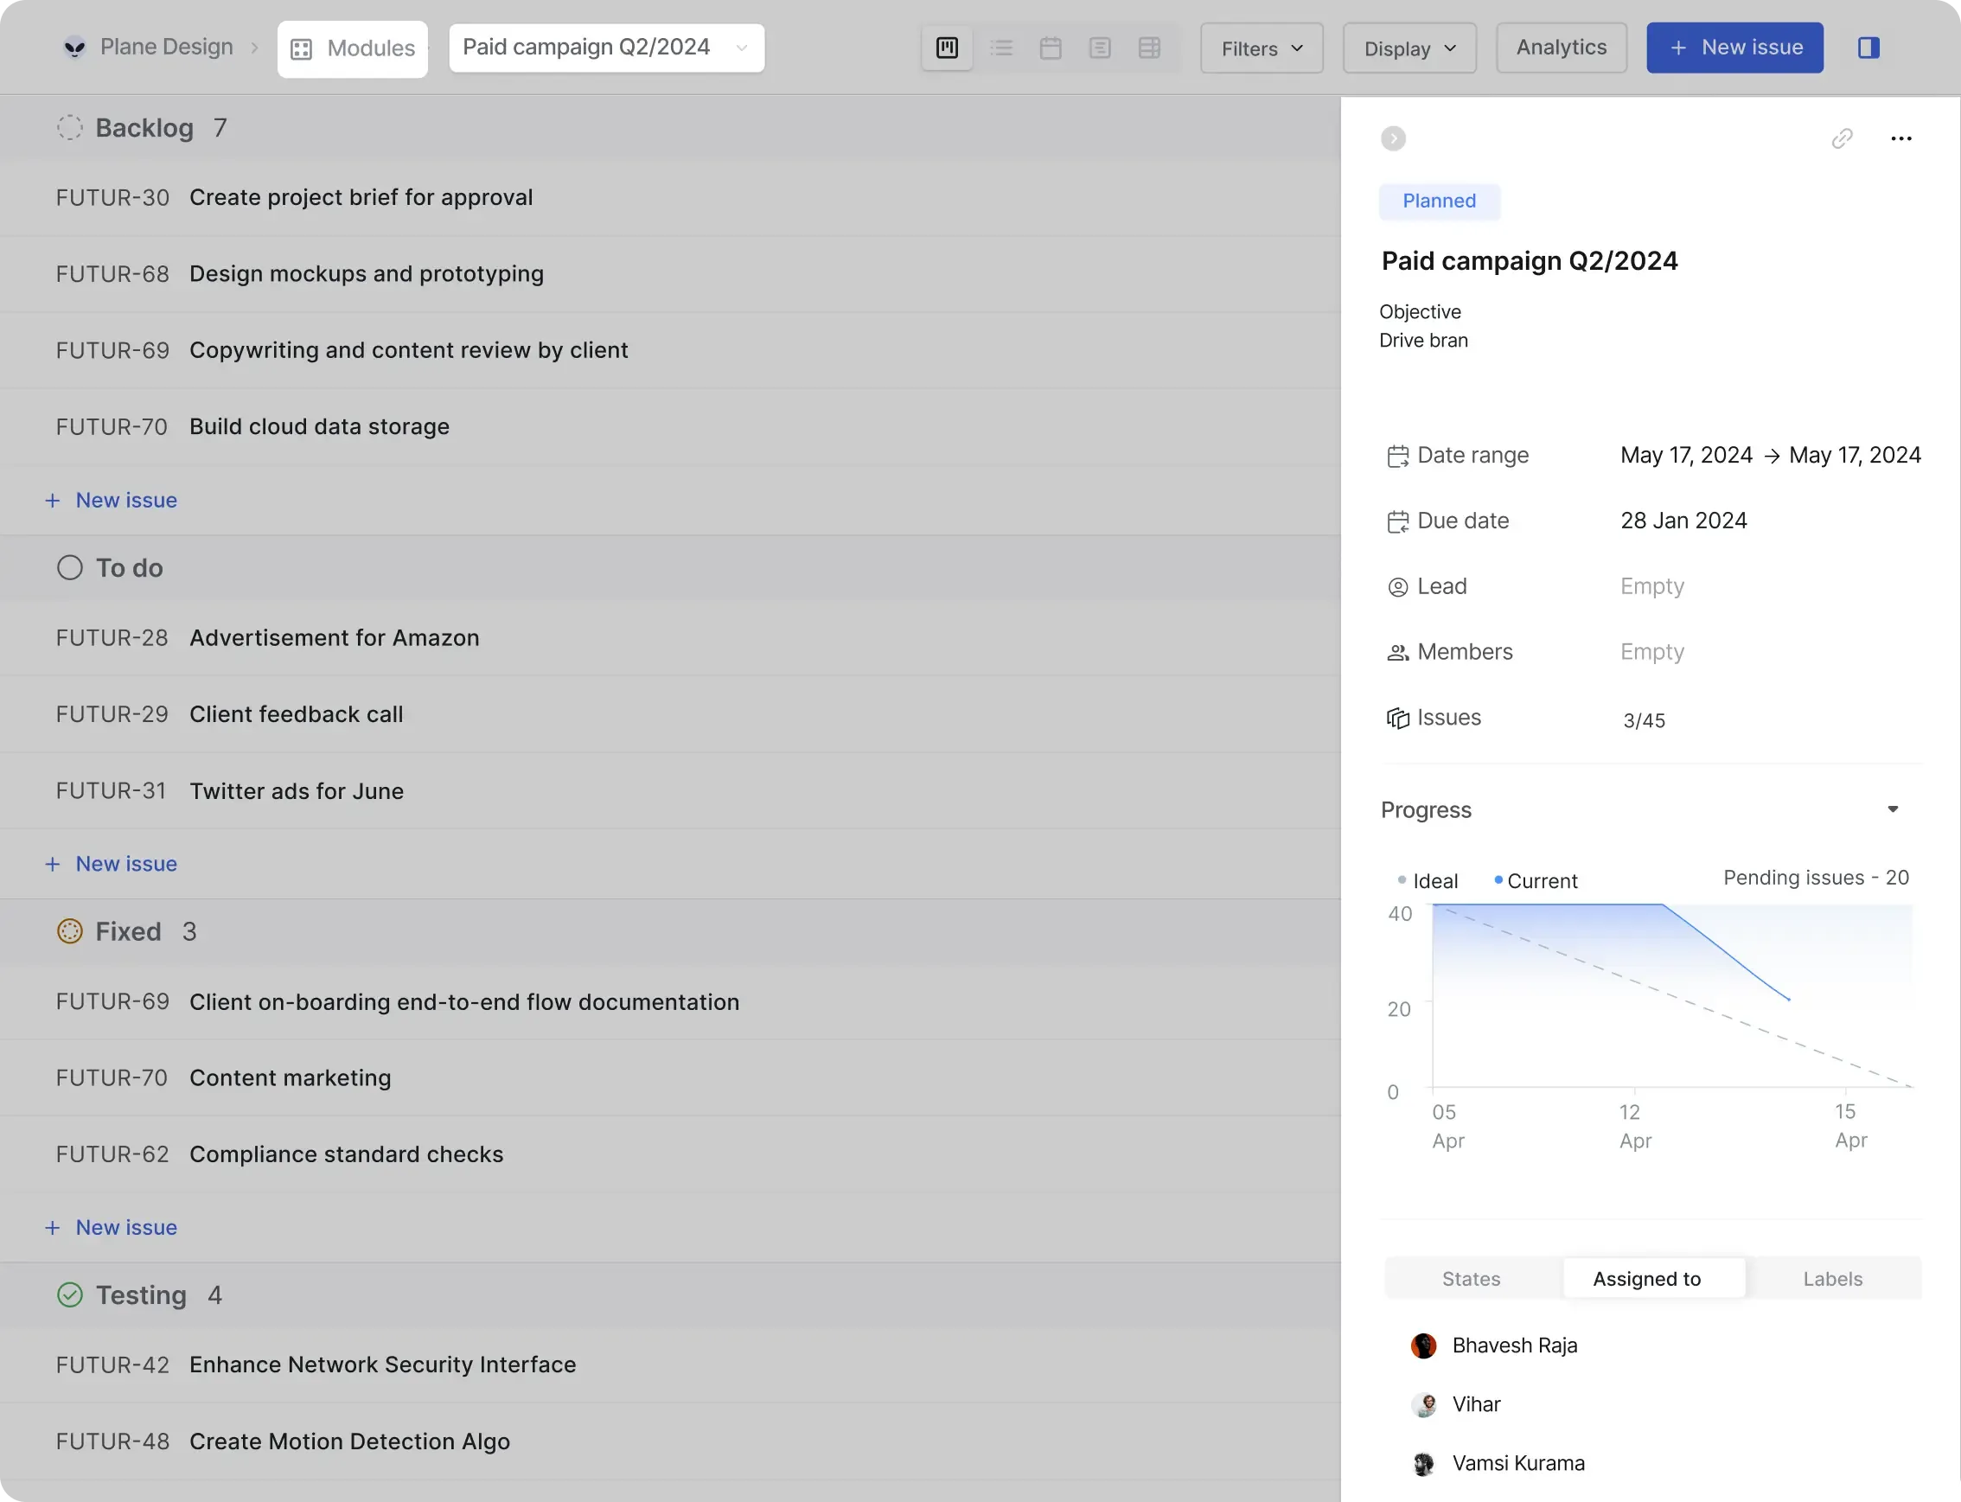The height and width of the screenshot is (1502, 1961).
Task: Toggle the Backlog state group icon
Action: [70, 128]
